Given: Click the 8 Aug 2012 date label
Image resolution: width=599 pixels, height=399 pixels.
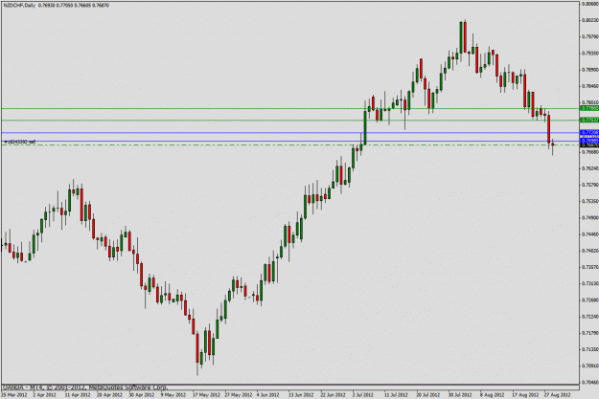Looking at the screenshot, I should (492, 395).
